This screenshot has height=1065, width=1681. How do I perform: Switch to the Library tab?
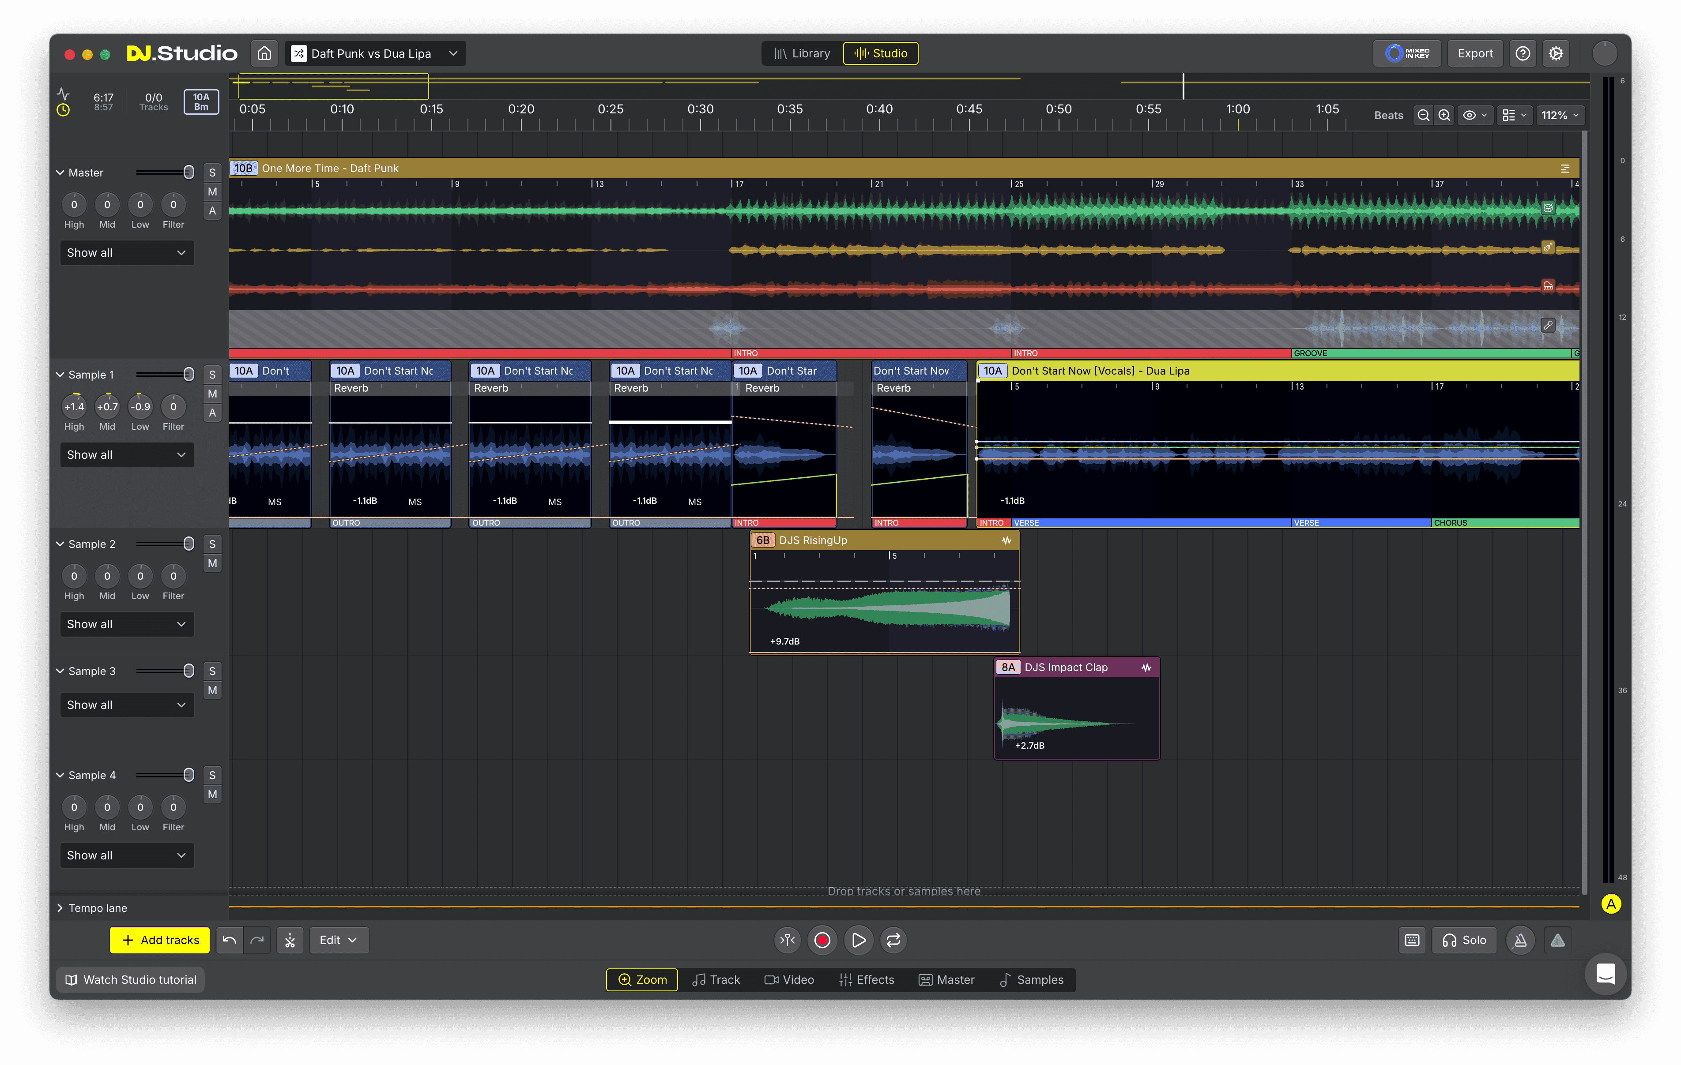click(802, 53)
